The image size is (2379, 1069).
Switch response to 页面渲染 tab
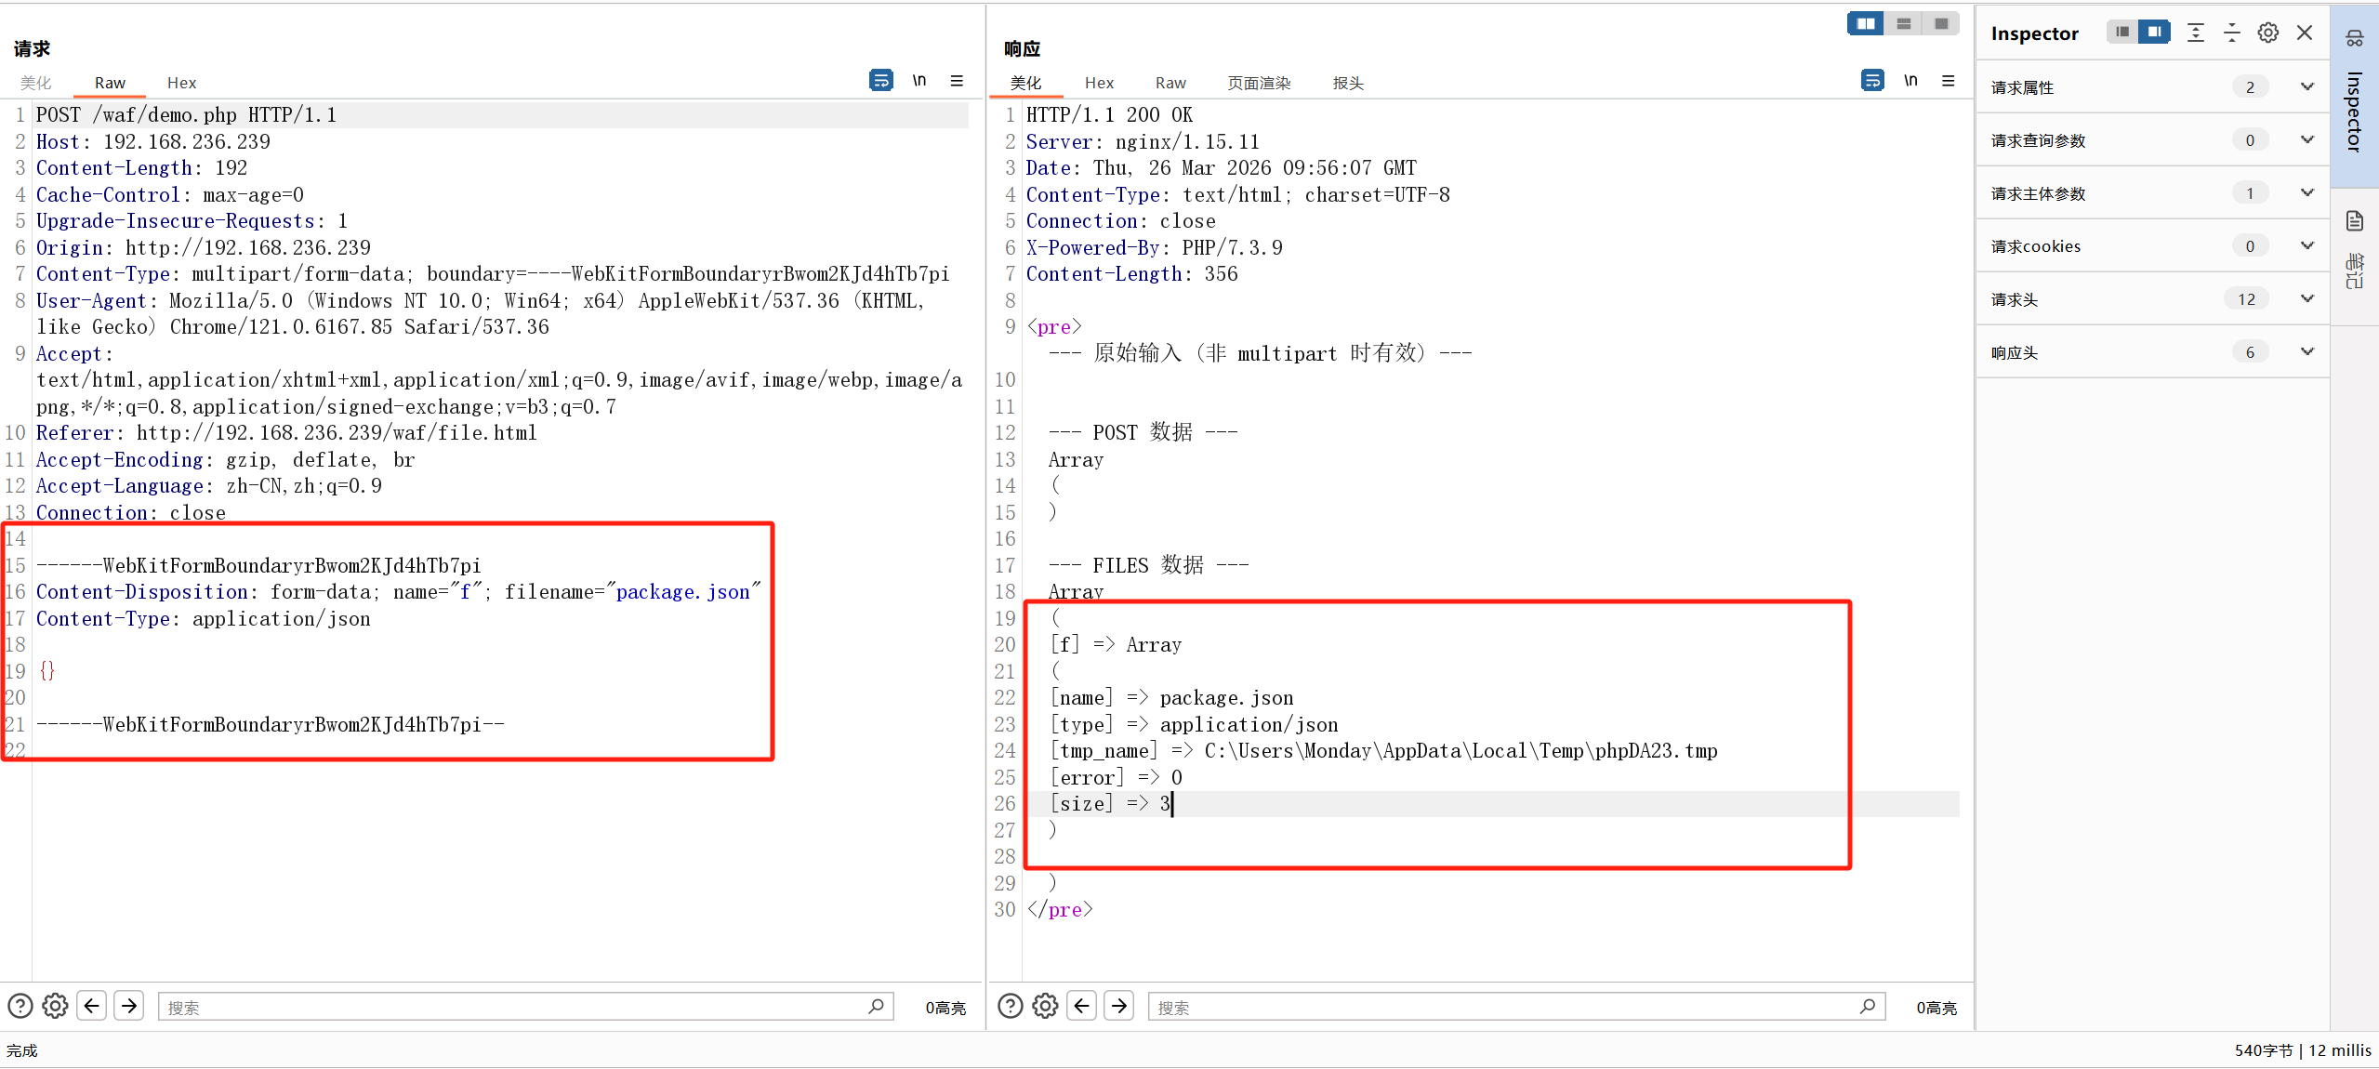[1259, 83]
